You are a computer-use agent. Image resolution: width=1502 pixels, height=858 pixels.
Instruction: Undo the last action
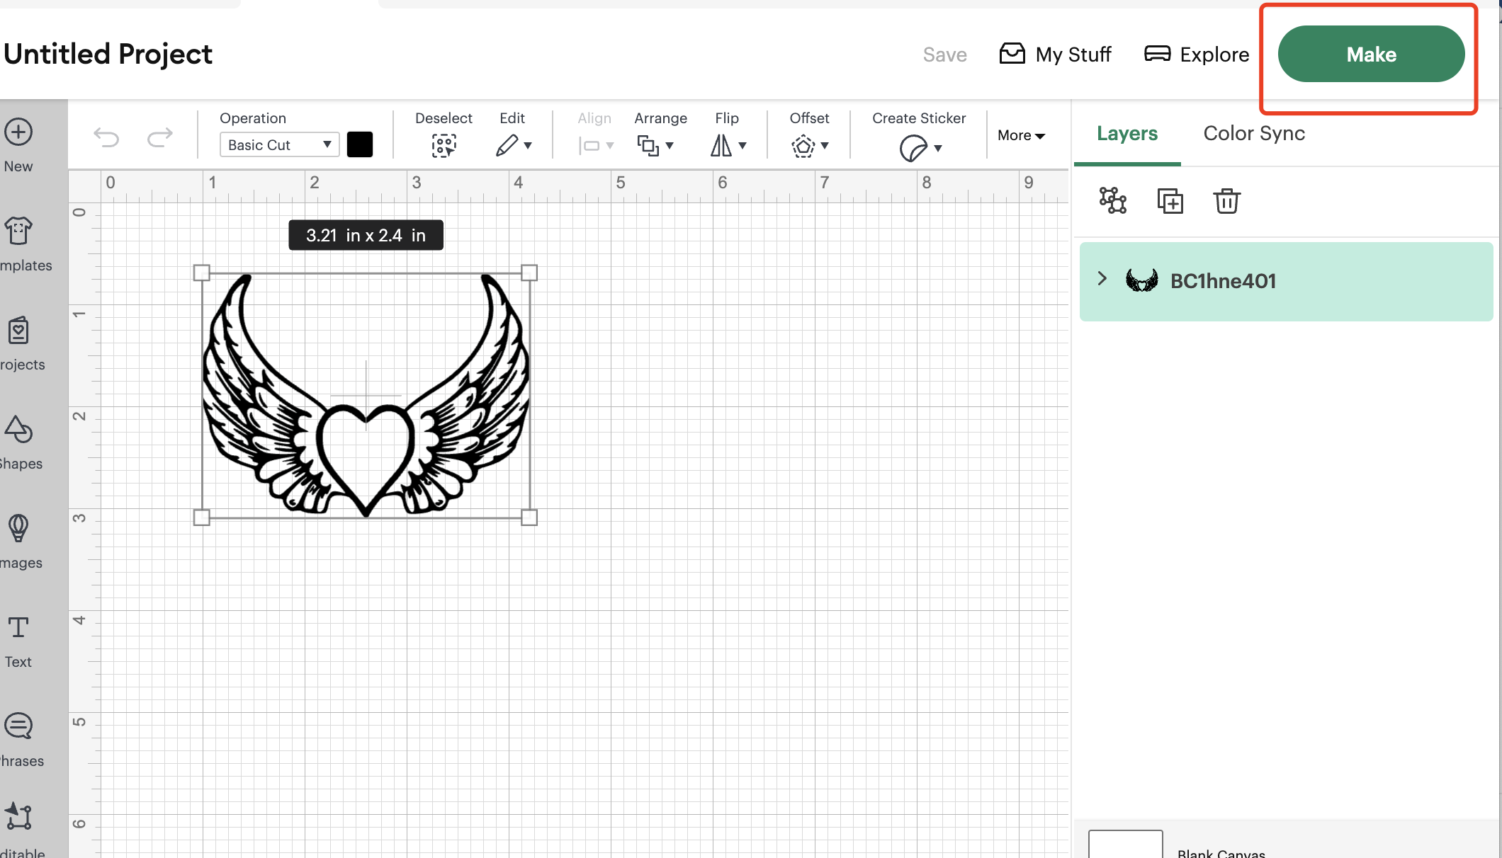click(106, 137)
